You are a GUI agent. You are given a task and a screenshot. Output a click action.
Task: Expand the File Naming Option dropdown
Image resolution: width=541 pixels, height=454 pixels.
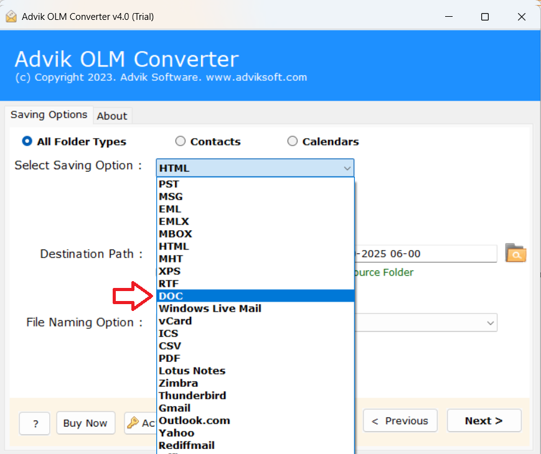(x=491, y=323)
